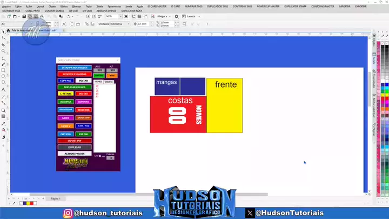
Task: Select the Ellipse tool
Action: click(x=4, y=77)
